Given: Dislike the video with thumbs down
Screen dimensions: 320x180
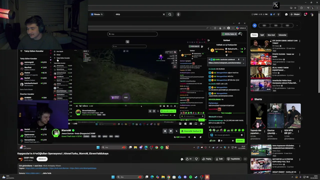Looking at the screenshot, I should [x=196, y=159].
